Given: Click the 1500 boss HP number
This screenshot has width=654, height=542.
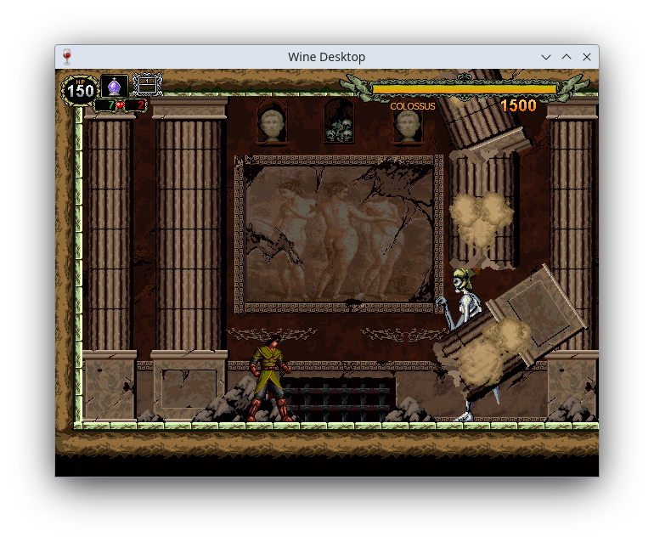Looking at the screenshot, I should (518, 105).
